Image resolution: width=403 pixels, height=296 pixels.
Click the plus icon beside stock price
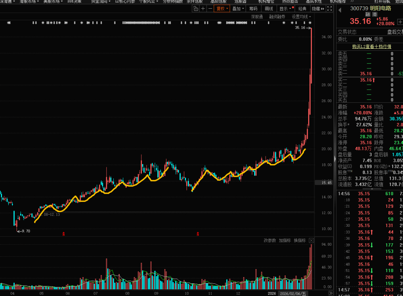click(400, 22)
